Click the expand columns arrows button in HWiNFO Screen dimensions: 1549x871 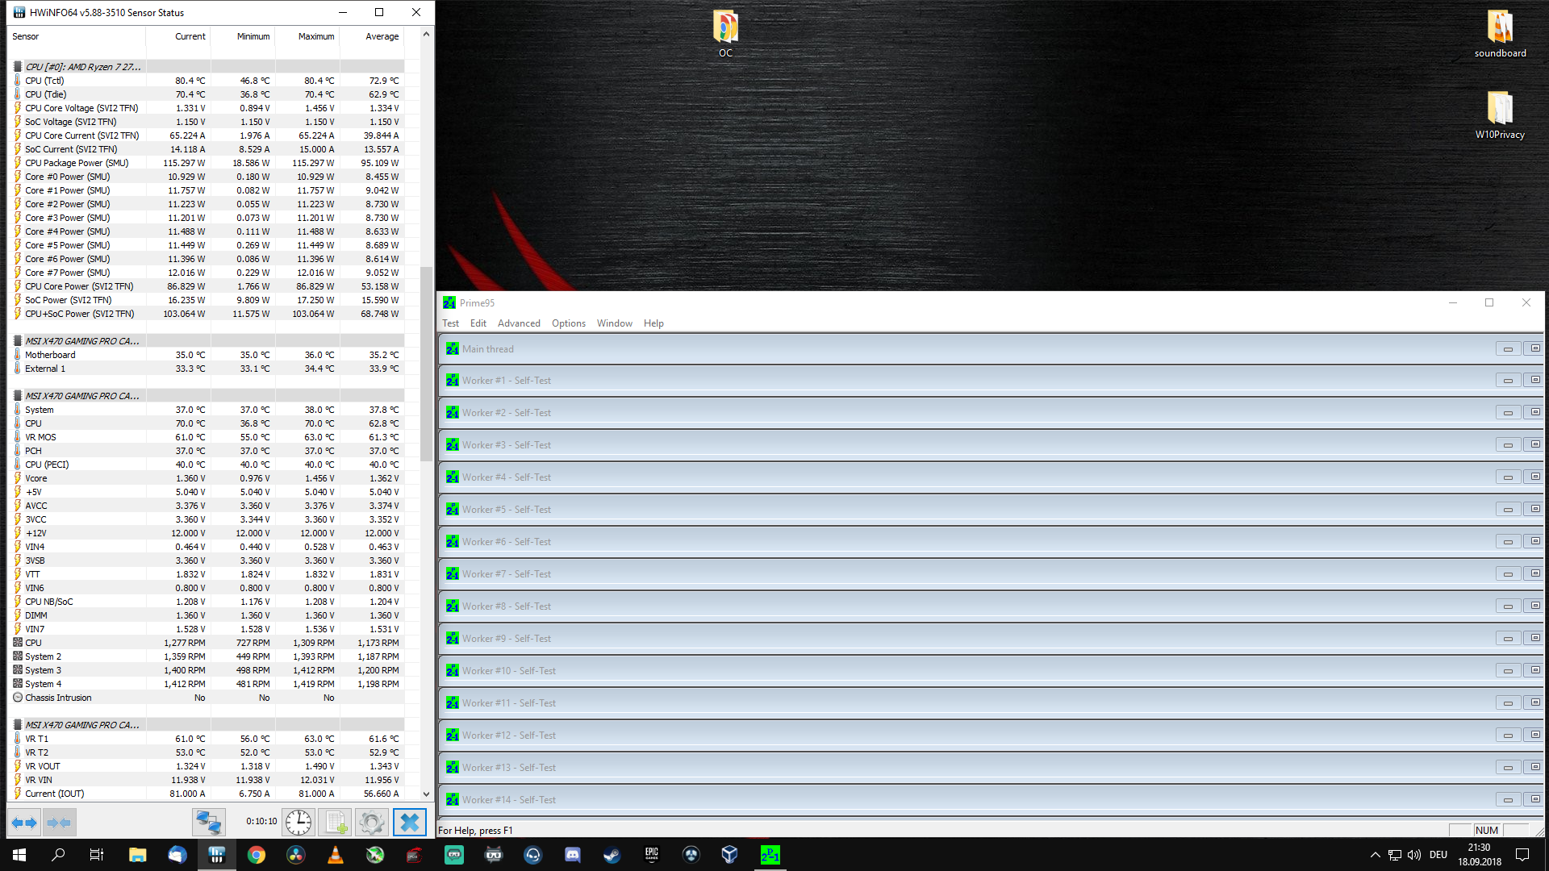23,823
